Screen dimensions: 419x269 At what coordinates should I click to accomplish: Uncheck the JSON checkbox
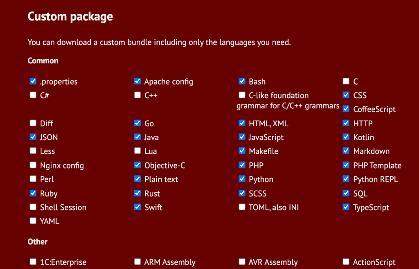point(33,137)
